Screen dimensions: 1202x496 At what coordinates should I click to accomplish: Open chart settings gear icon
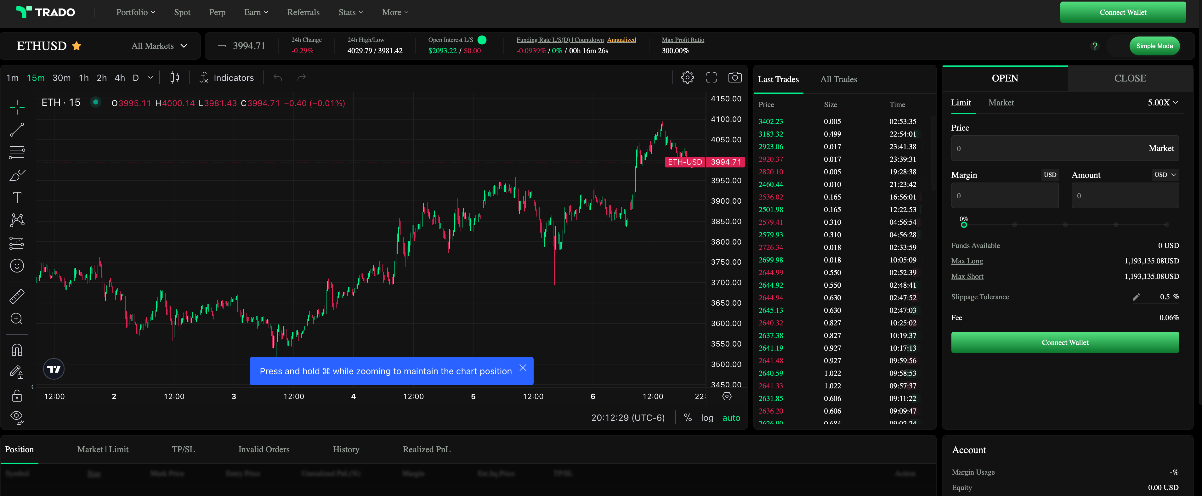[x=687, y=77]
